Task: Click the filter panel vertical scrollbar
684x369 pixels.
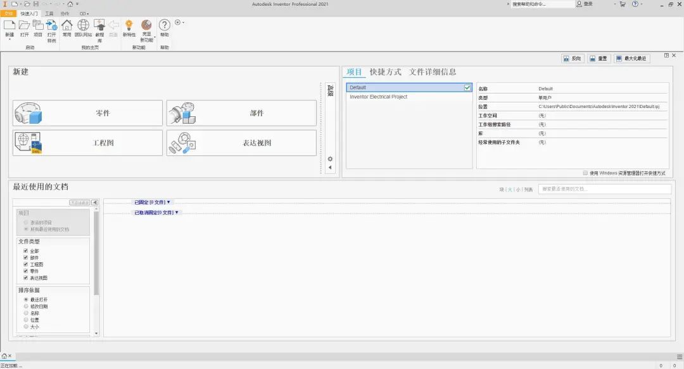Action: click(96, 253)
